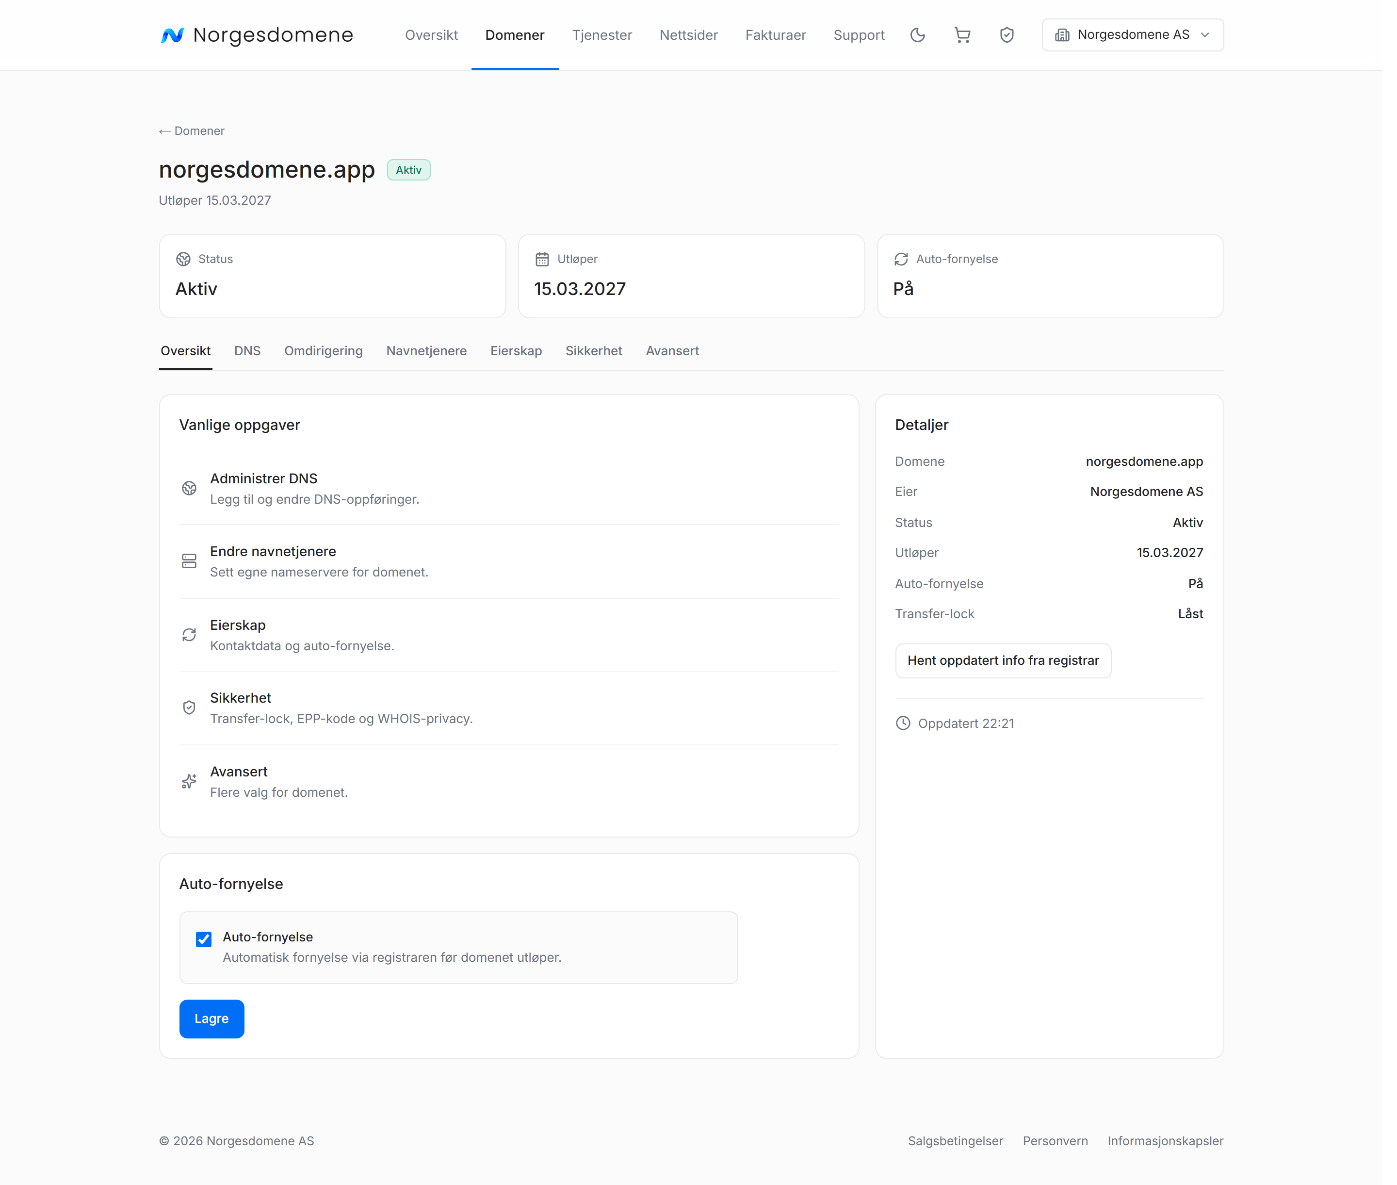Click the green Aktiv badge
This screenshot has width=1397, height=1185.
click(x=408, y=170)
